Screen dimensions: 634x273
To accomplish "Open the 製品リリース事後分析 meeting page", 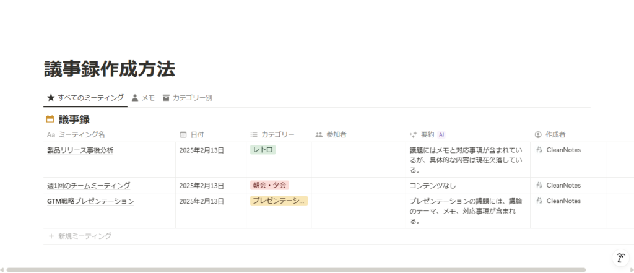I will pyautogui.click(x=80, y=150).
